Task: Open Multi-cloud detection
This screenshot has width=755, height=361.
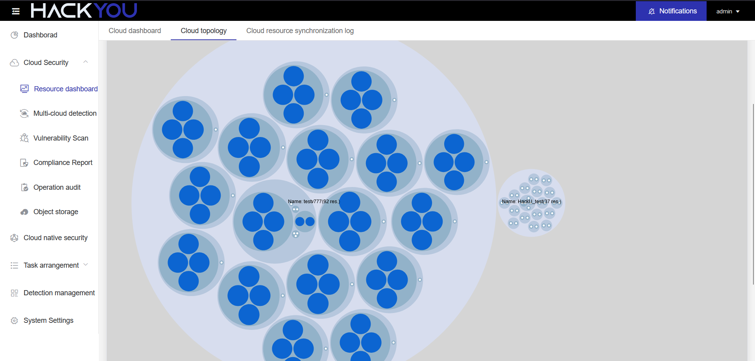Action: click(65, 113)
